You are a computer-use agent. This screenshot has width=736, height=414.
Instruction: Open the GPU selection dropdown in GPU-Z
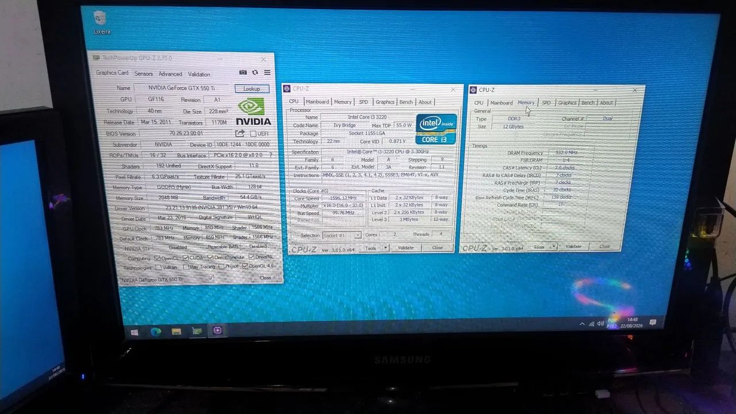pyautogui.click(x=167, y=279)
